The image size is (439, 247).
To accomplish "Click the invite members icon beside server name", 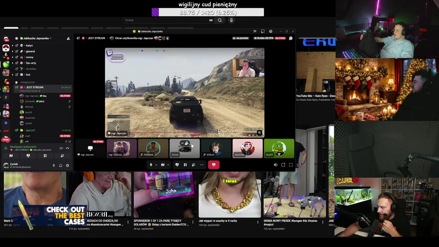I will point(68,38).
